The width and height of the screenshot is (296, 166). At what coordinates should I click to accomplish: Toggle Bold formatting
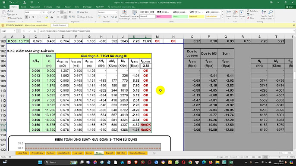[26, 17]
